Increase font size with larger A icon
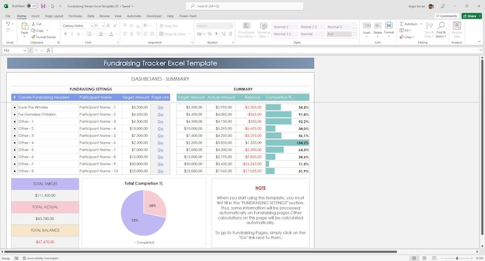Image resolution: width=485 pixels, height=261 pixels. [109, 26]
